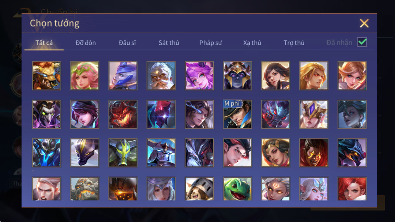Switch to the Xạ thủ tab
This screenshot has height=222, width=395.
coord(252,43)
